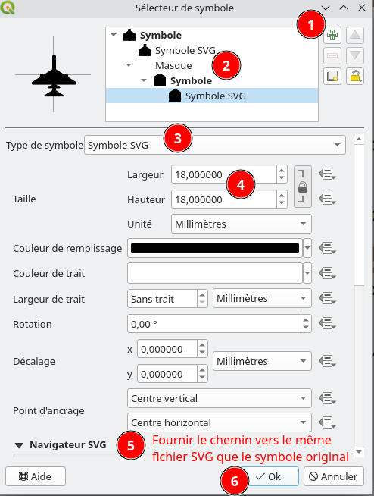Click the Annuler button
The width and height of the screenshot is (374, 496).
[334, 476]
